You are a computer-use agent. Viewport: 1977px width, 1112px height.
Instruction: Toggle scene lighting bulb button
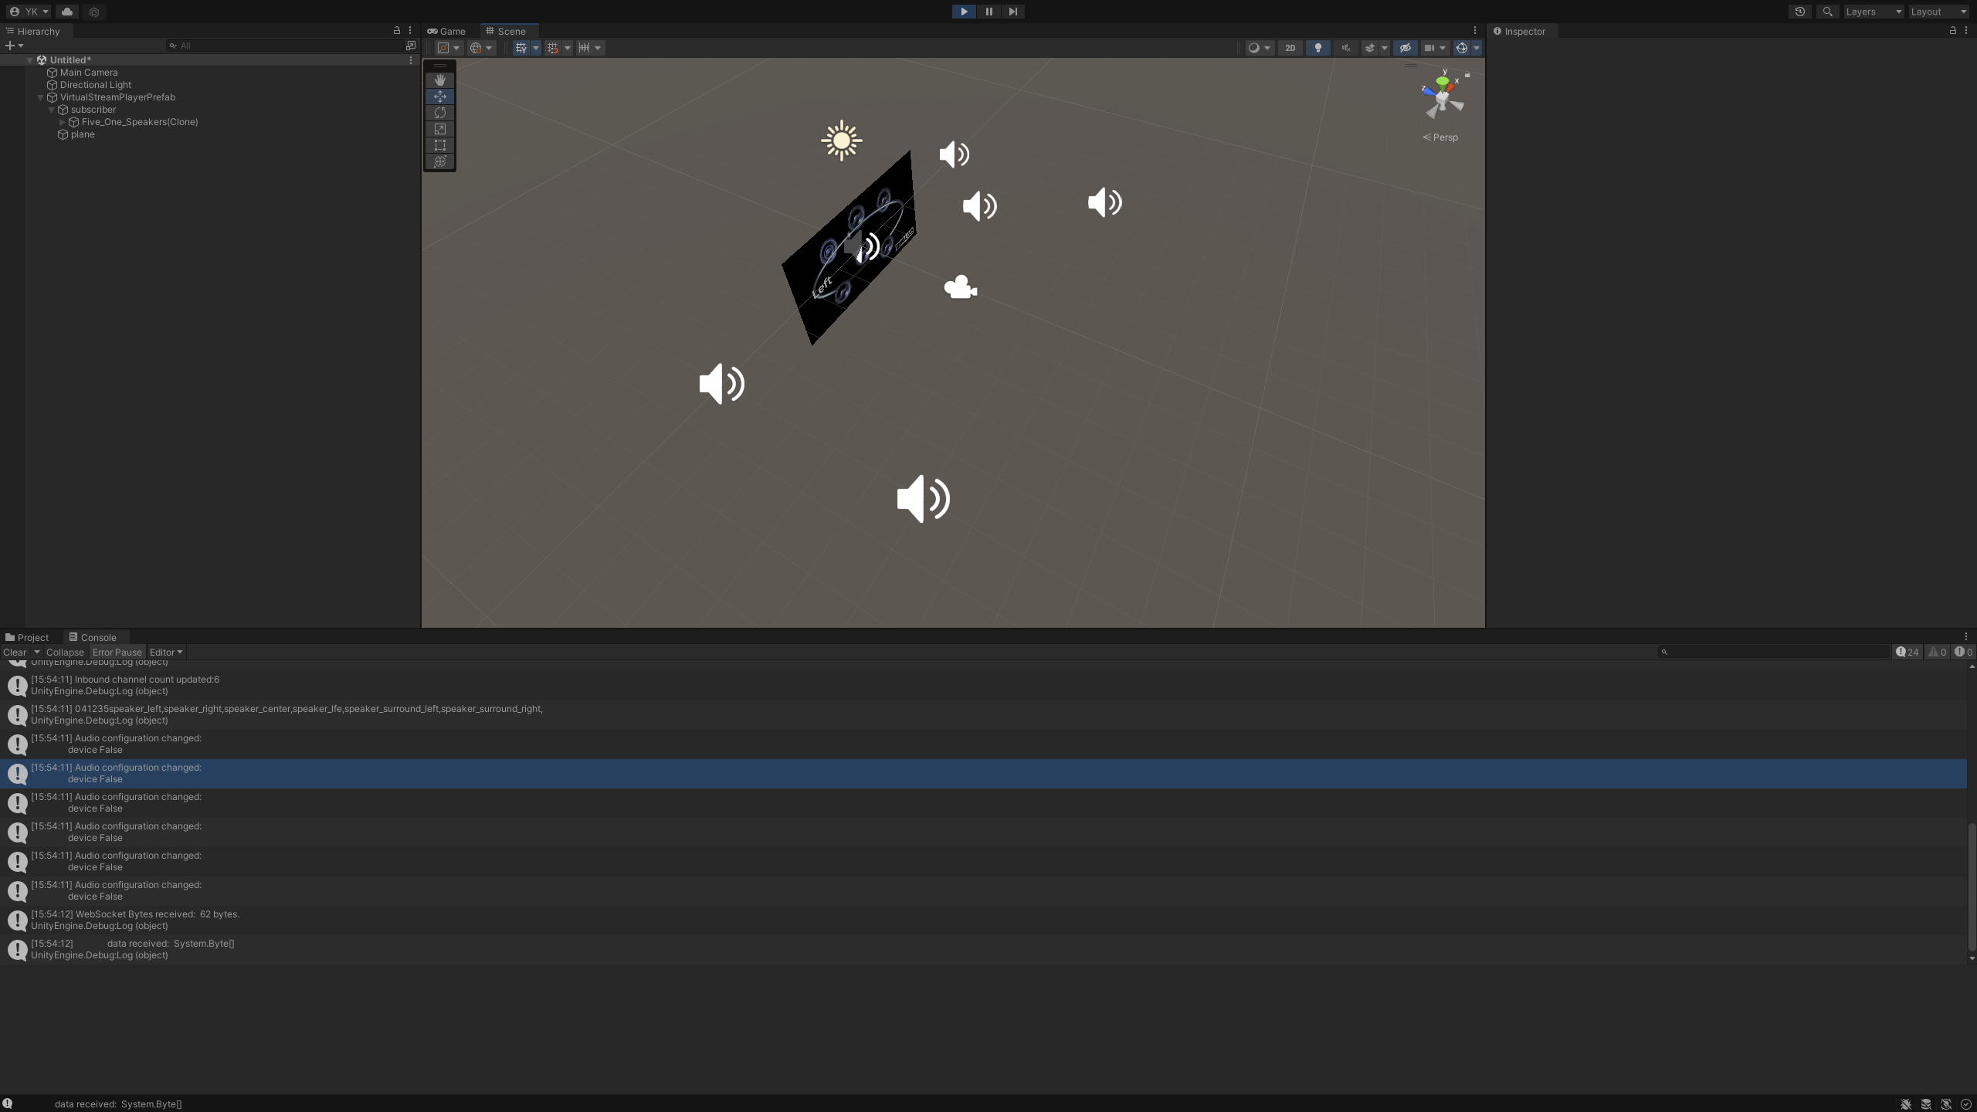pos(1317,48)
